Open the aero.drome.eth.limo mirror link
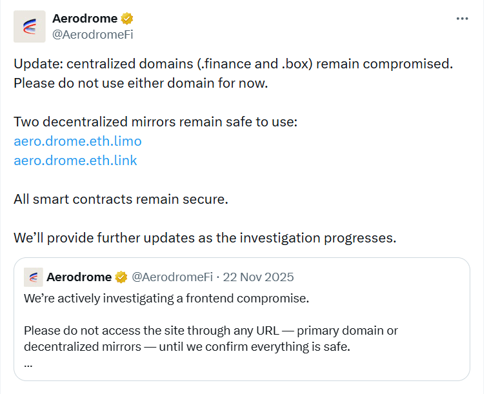489x394 pixels. pos(77,141)
